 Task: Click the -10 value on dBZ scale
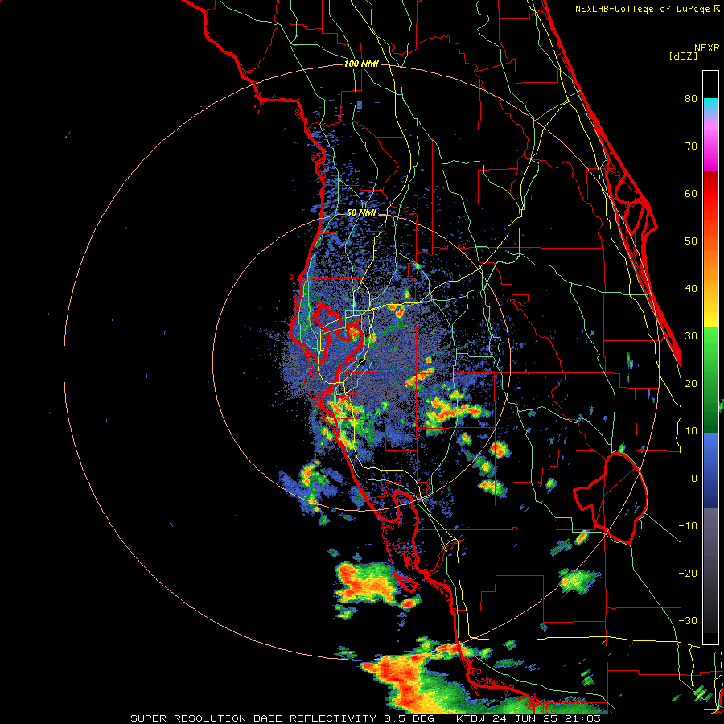[688, 526]
